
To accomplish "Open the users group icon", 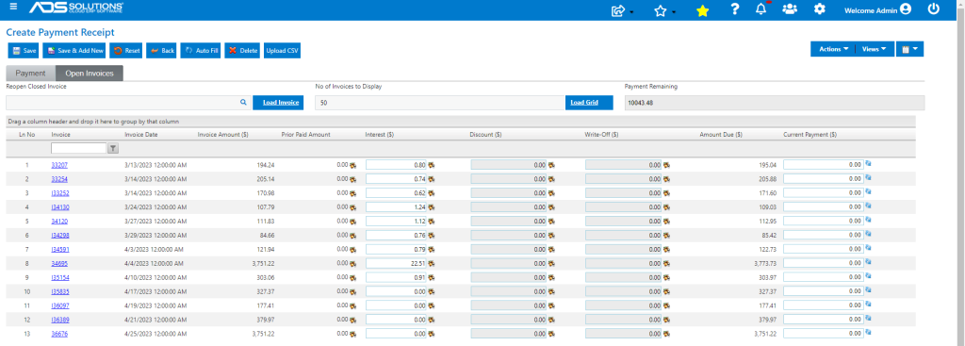I will point(790,9).
